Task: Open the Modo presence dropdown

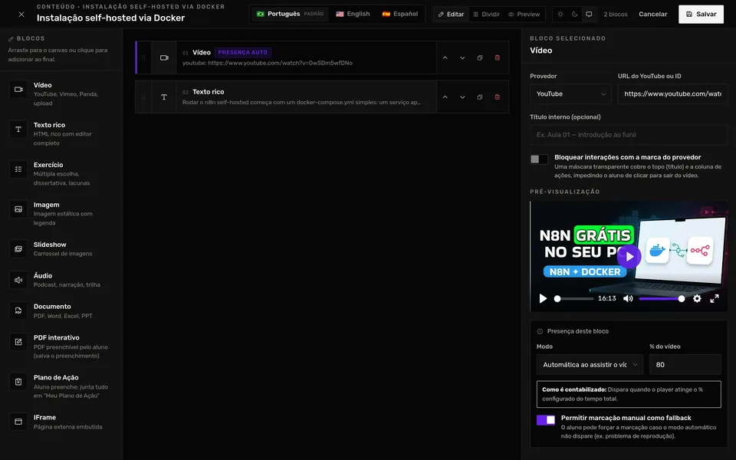Action: [590, 365]
